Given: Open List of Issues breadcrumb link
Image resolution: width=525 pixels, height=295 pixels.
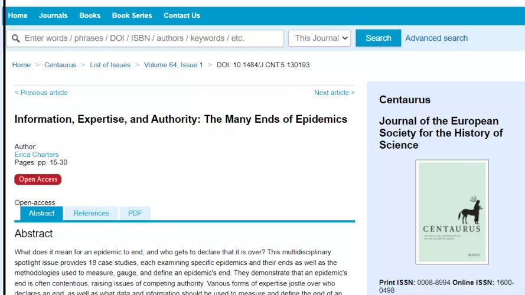Looking at the screenshot, I should point(110,65).
